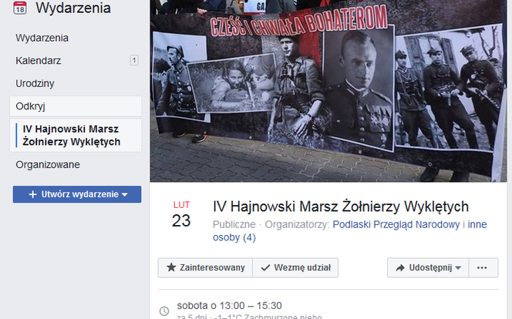Open Organizowane events list
Image resolution: width=512 pixels, height=319 pixels.
(48, 165)
